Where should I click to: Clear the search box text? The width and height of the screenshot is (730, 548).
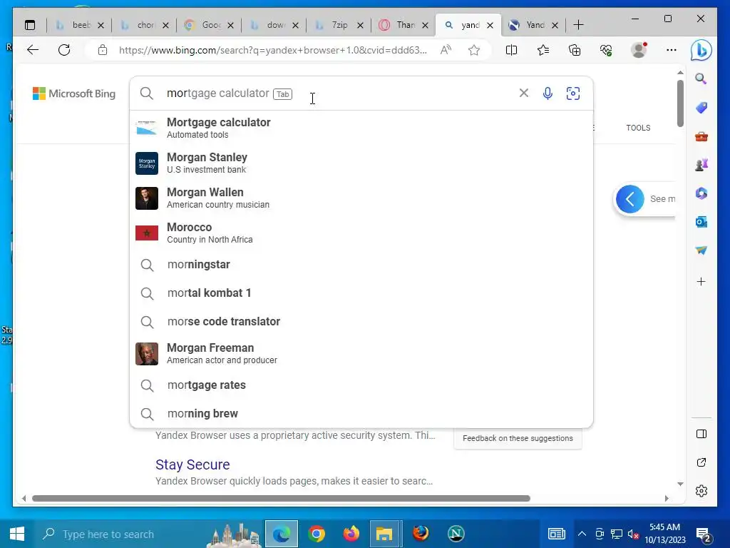(524, 93)
